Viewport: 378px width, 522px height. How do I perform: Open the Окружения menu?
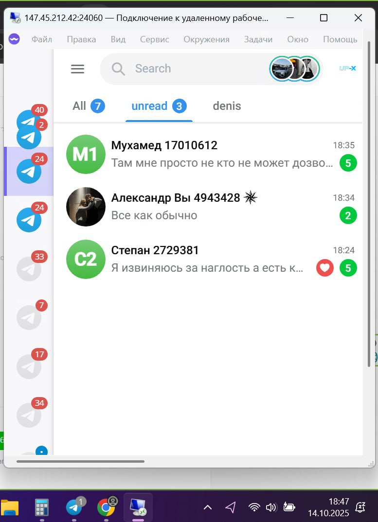[x=206, y=39]
